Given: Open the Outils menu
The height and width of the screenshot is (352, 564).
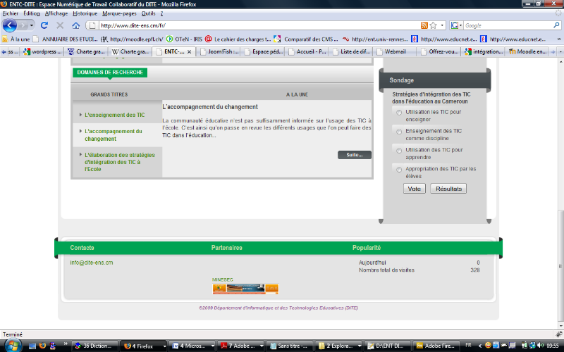Looking at the screenshot, I should [x=148, y=13].
